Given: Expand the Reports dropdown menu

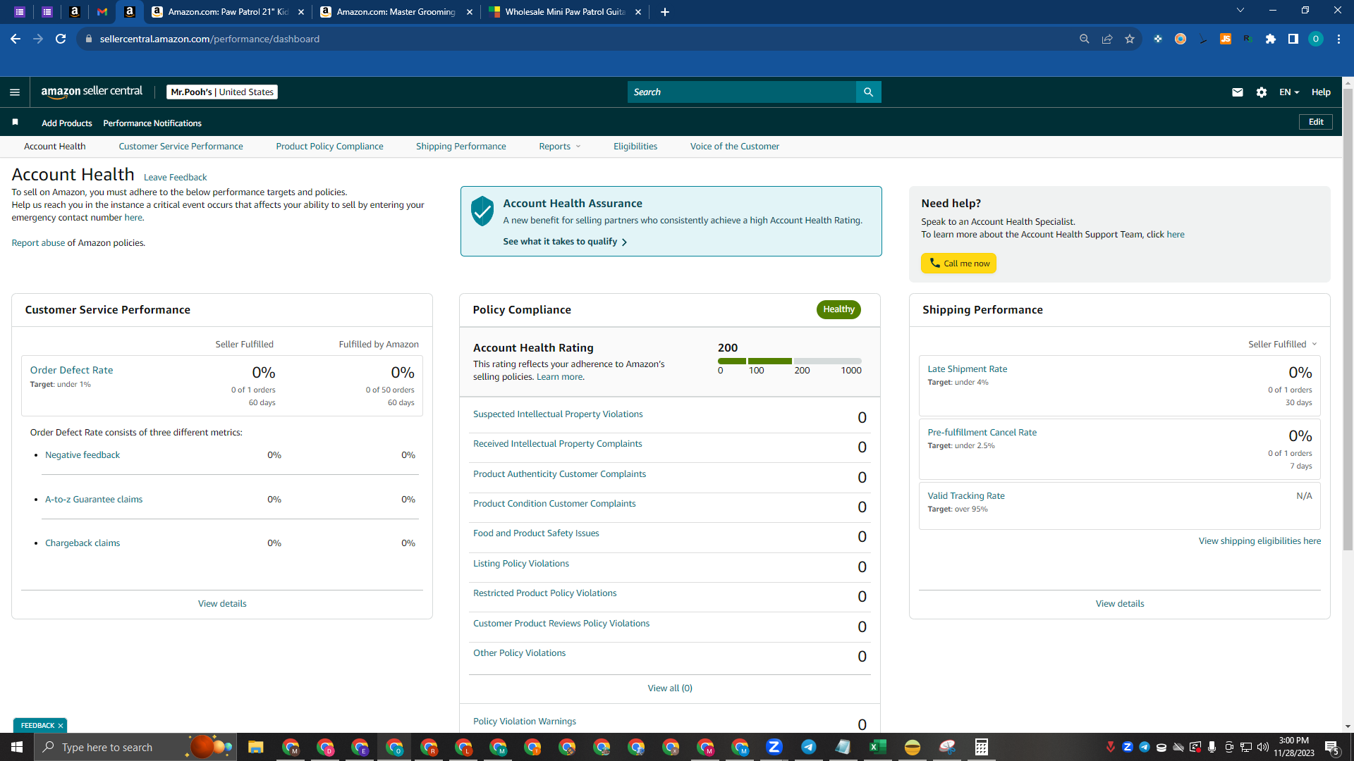Looking at the screenshot, I should pyautogui.click(x=560, y=147).
